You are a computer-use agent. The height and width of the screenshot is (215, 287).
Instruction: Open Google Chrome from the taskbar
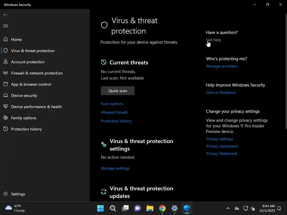[x=162, y=208]
